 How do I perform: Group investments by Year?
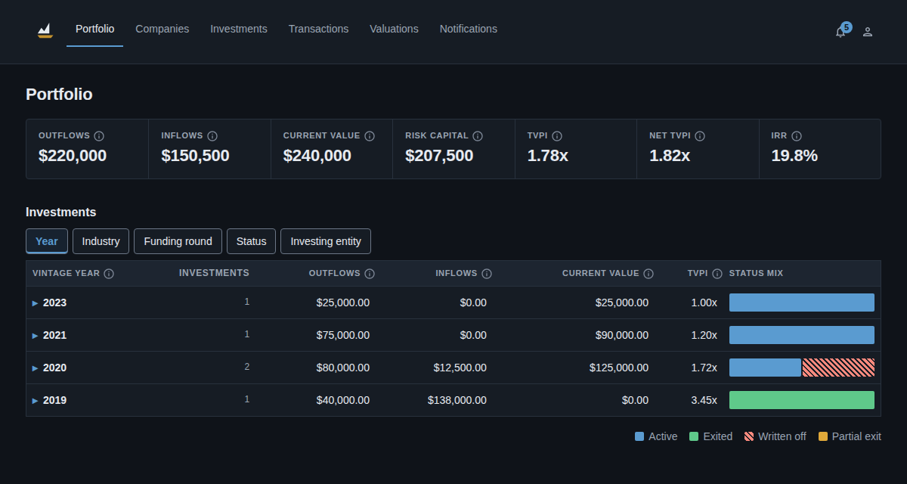coord(47,241)
